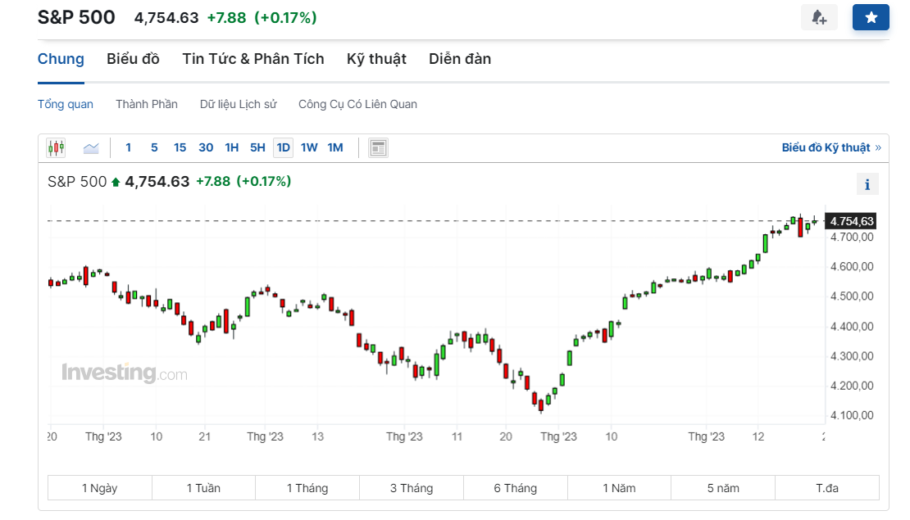Add S&P 500 to watchlist with the star button
The image size is (910, 520).
click(871, 17)
